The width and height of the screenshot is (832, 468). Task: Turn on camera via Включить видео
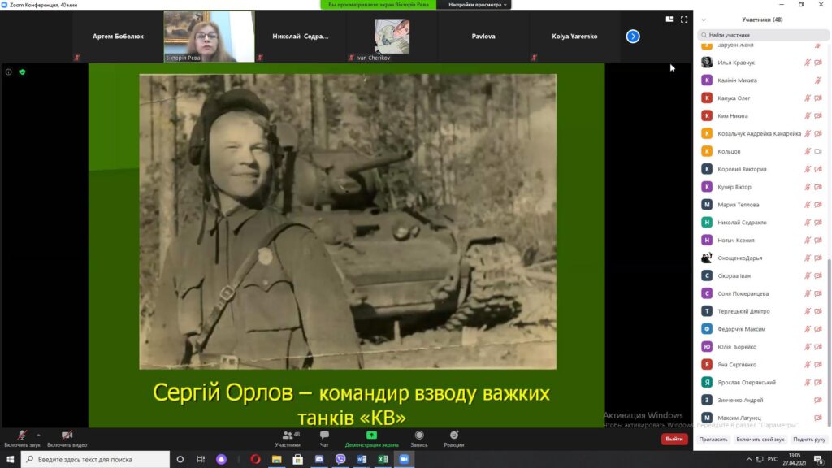(67, 438)
